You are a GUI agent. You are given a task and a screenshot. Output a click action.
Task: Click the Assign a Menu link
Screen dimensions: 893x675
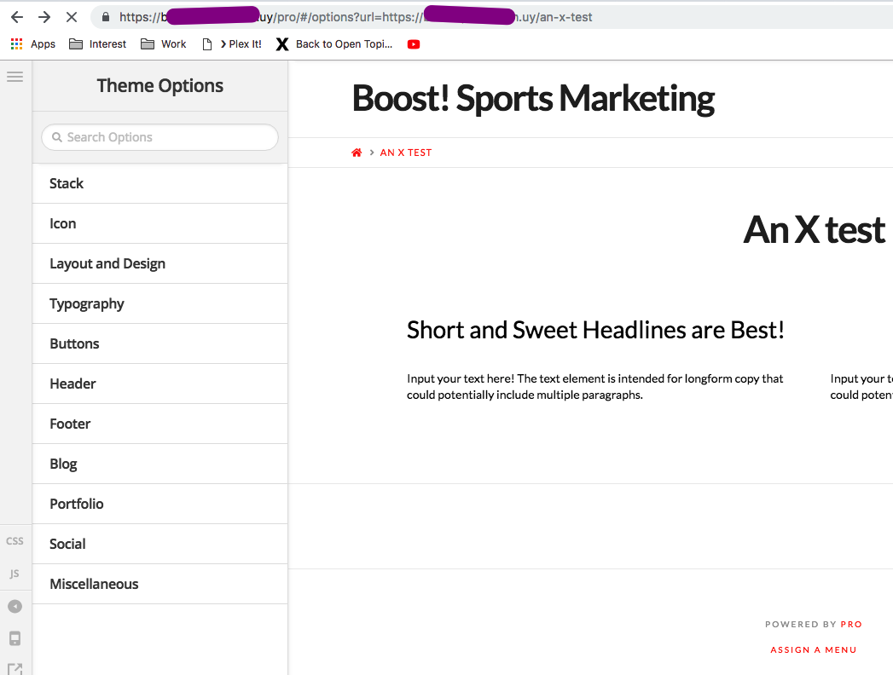pyautogui.click(x=813, y=649)
